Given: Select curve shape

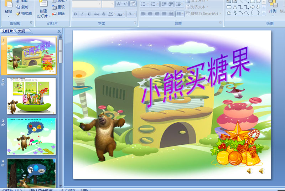Looking at the screenshot, I should 247,13.
